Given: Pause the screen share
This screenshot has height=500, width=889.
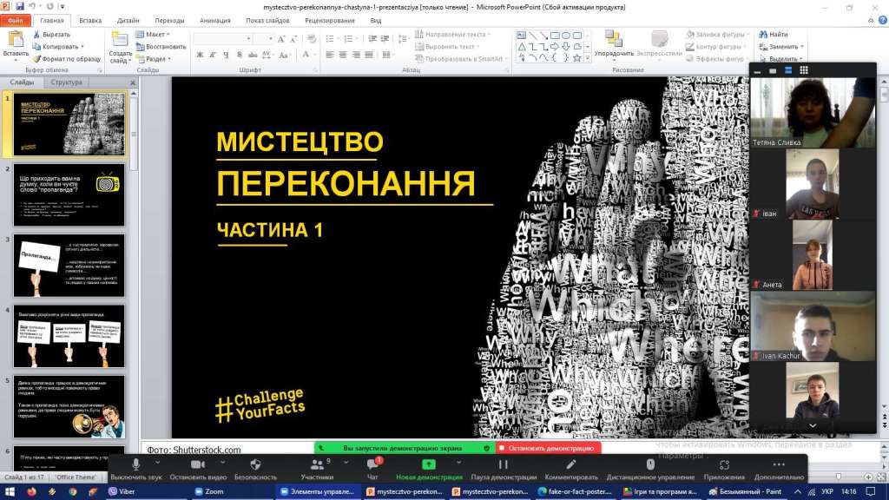Looking at the screenshot, I should pyautogui.click(x=503, y=465).
